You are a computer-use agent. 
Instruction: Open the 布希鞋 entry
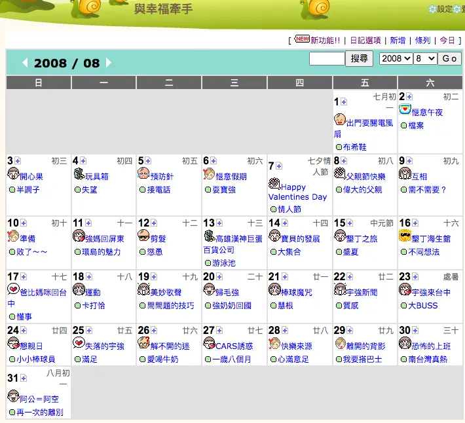pyautogui.click(x=355, y=147)
